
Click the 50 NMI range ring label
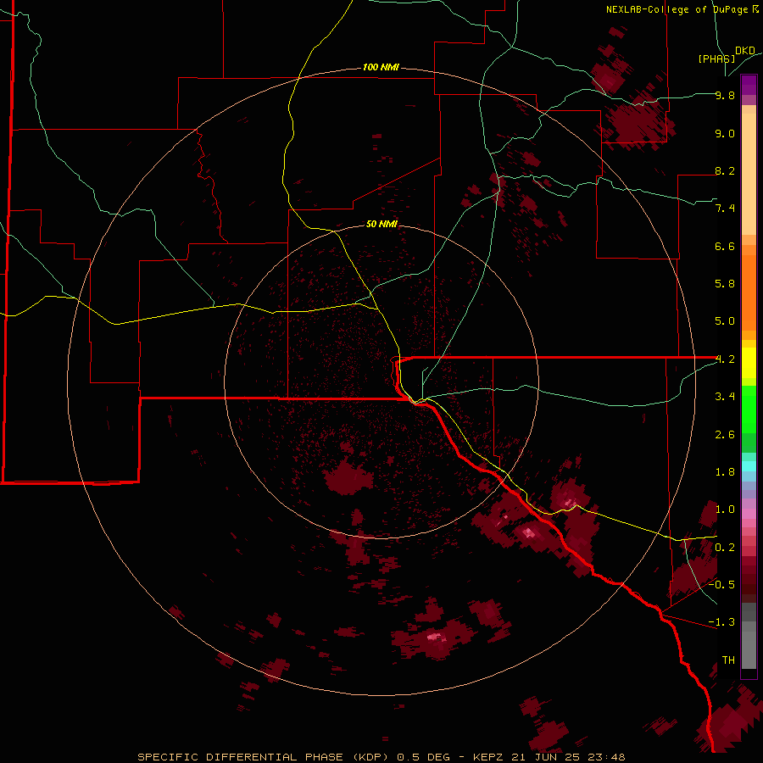click(381, 224)
